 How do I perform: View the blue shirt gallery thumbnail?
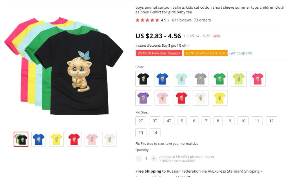39,139
